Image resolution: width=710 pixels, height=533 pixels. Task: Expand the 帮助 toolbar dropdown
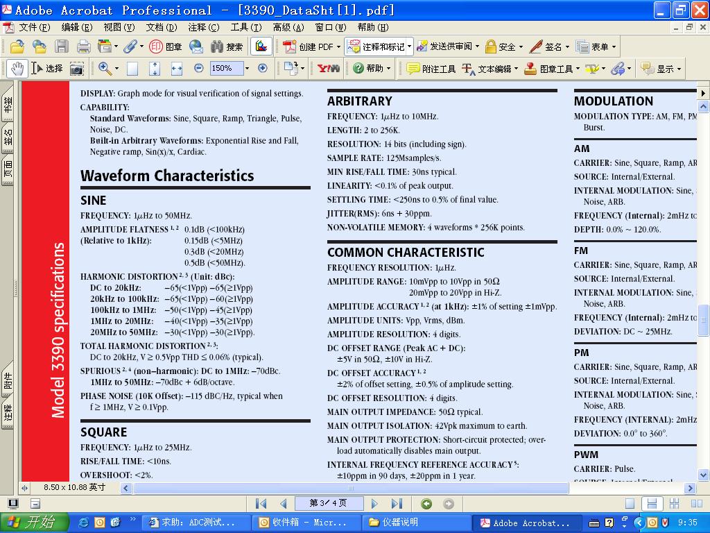(x=388, y=69)
